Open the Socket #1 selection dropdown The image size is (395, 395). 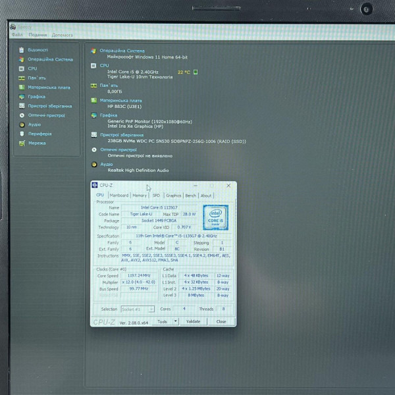tap(138, 309)
